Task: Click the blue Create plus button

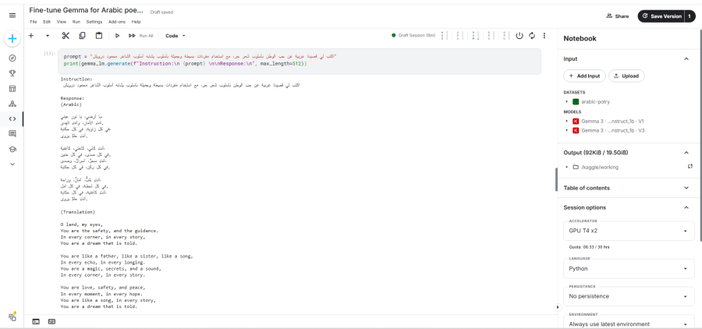Action: point(12,39)
